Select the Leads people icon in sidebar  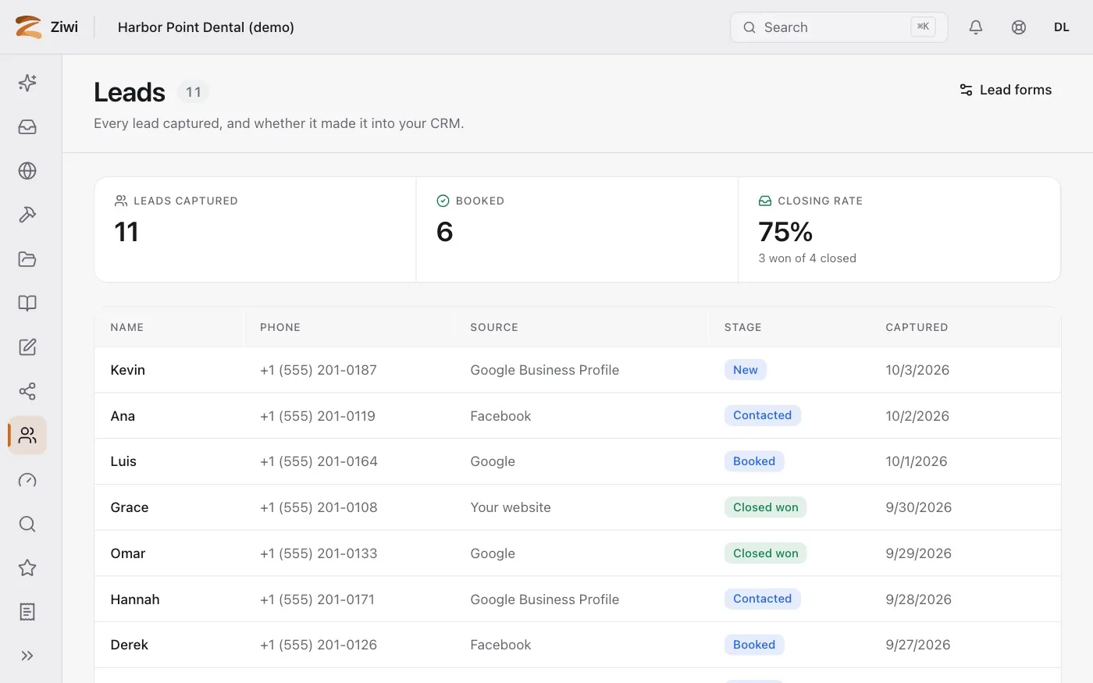click(27, 436)
